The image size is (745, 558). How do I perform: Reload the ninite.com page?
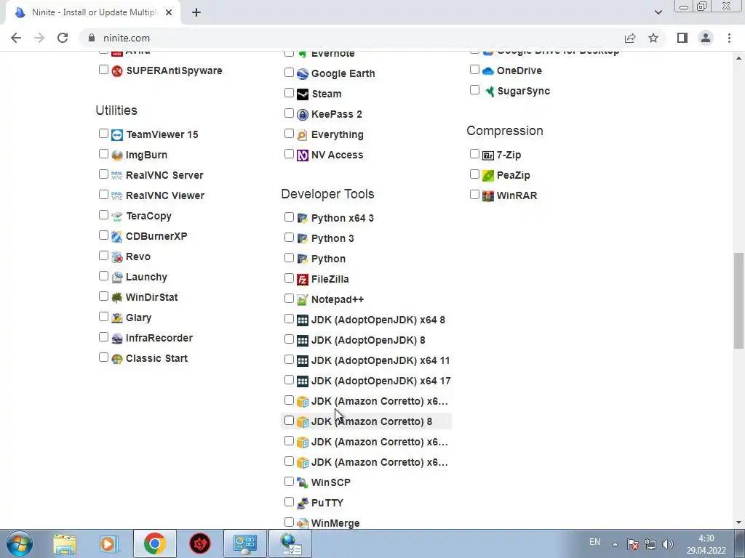[x=63, y=38]
